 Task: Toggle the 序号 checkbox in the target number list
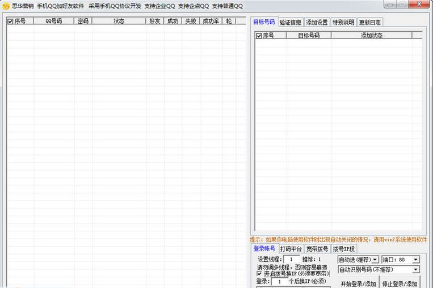click(x=259, y=35)
